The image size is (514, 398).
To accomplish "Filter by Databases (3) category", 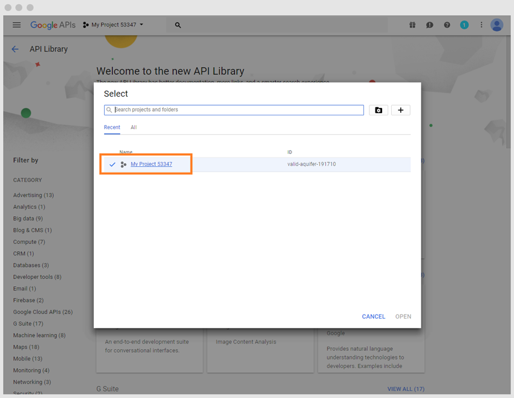I will tap(31, 265).
